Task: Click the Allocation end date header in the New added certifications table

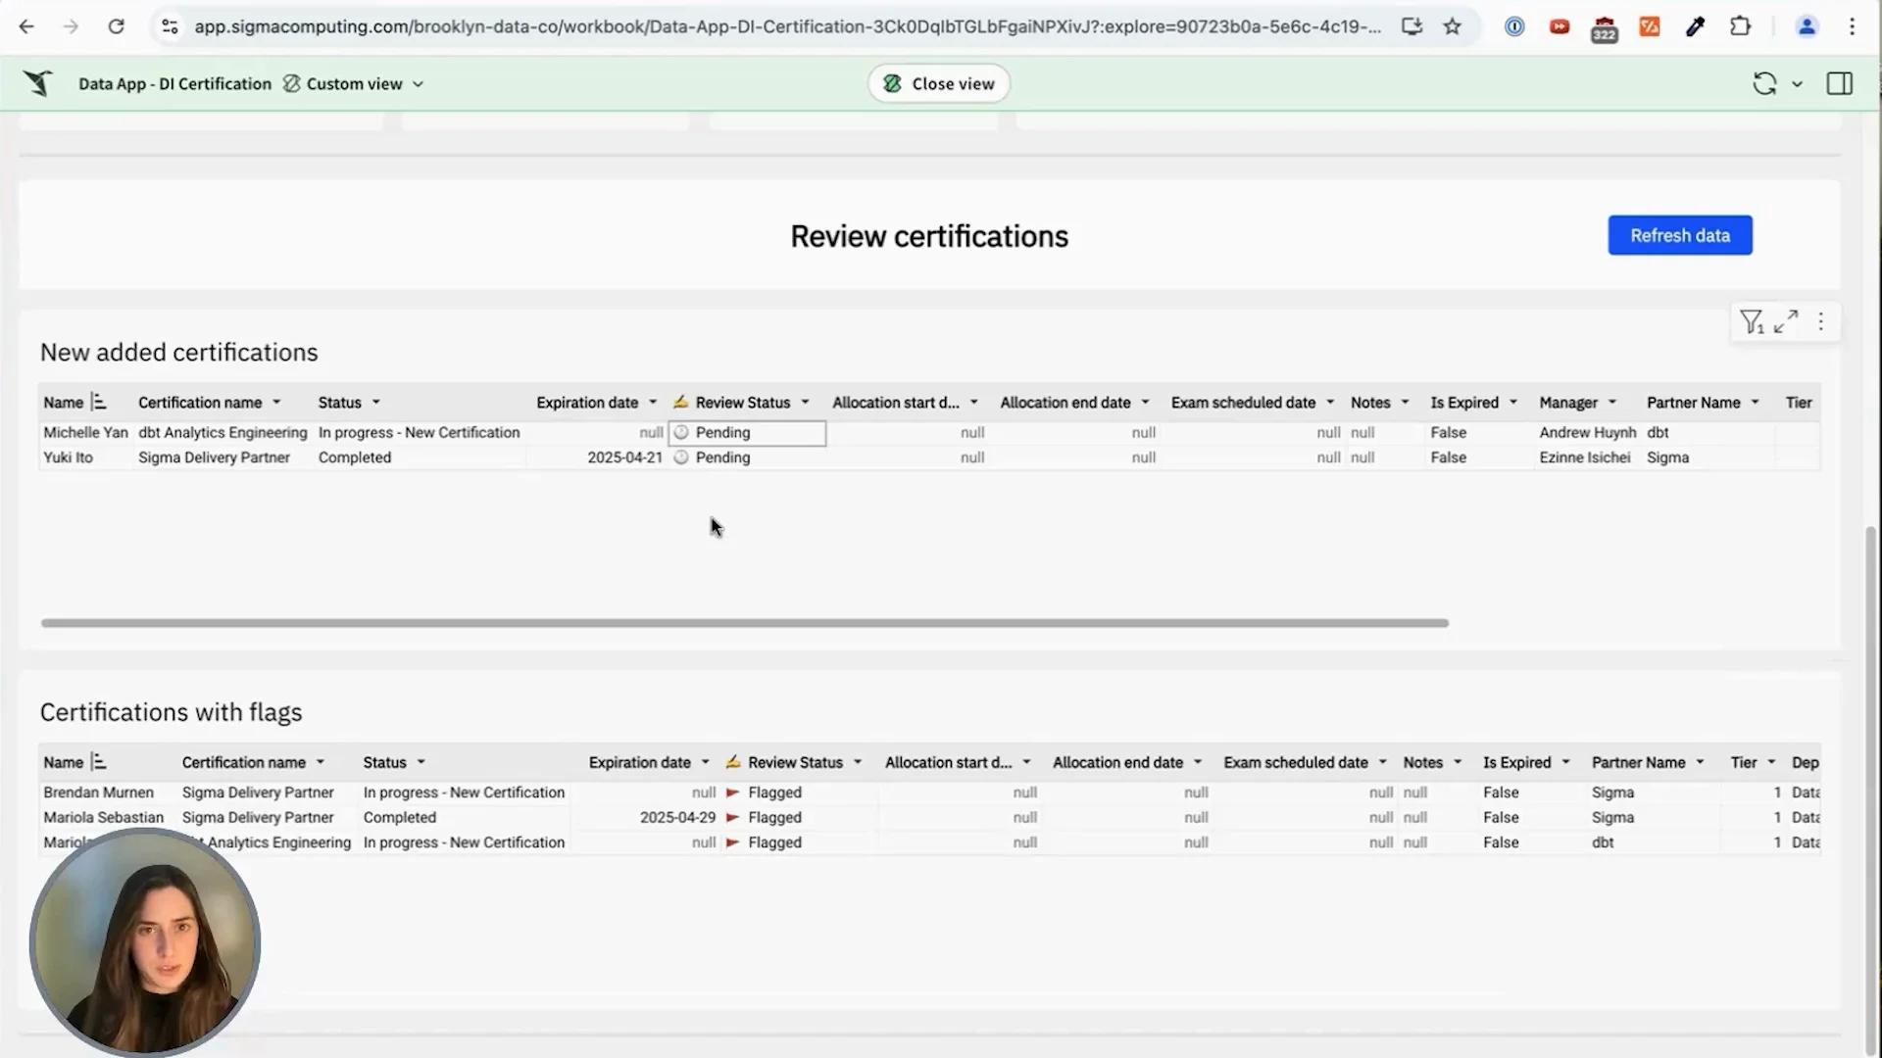Action: [x=1065, y=403]
